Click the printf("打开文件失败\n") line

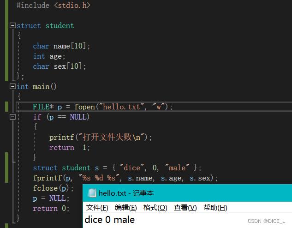point(101,137)
